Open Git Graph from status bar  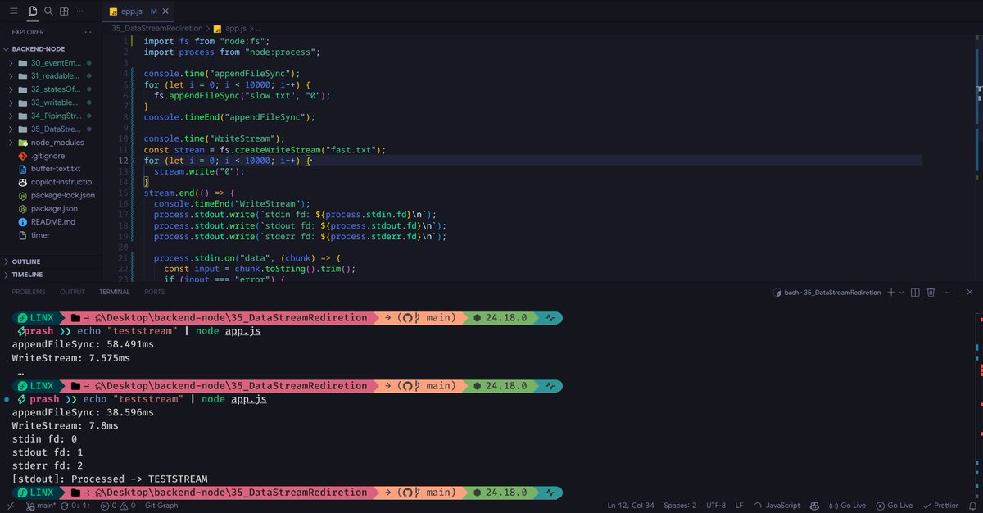click(161, 506)
